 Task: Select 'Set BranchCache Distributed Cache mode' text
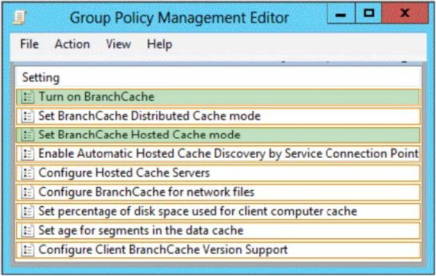(149, 116)
